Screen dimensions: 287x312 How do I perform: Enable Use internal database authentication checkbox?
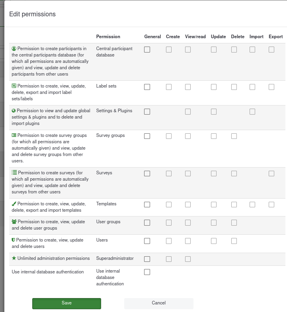pos(147,272)
